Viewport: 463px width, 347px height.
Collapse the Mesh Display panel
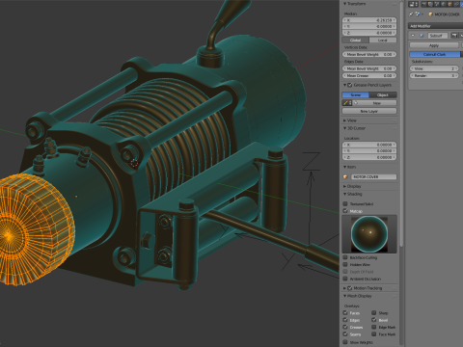point(345,296)
